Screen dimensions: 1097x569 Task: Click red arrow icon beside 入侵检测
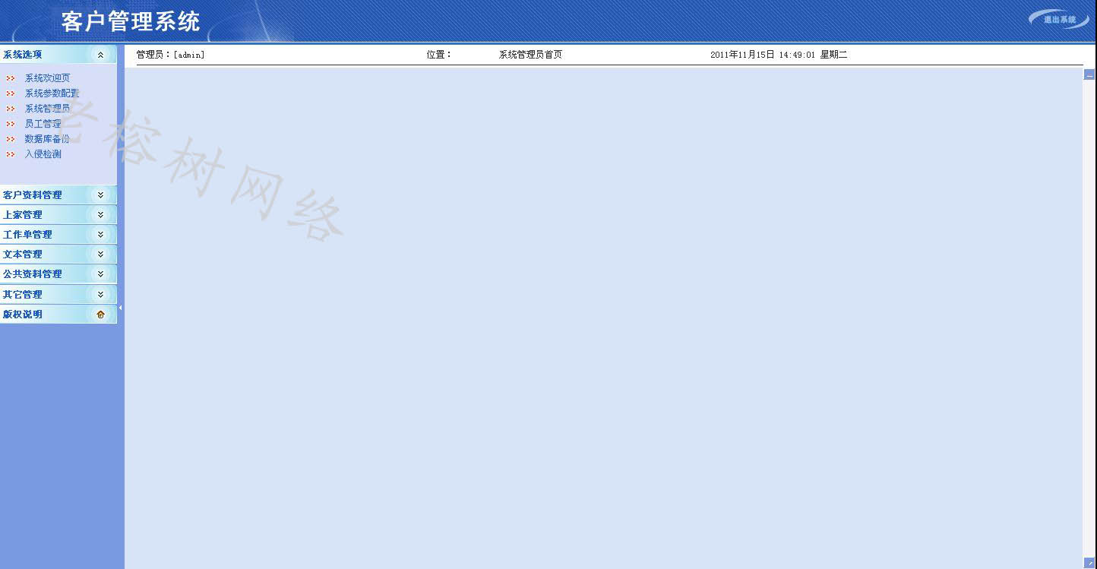[11, 154]
